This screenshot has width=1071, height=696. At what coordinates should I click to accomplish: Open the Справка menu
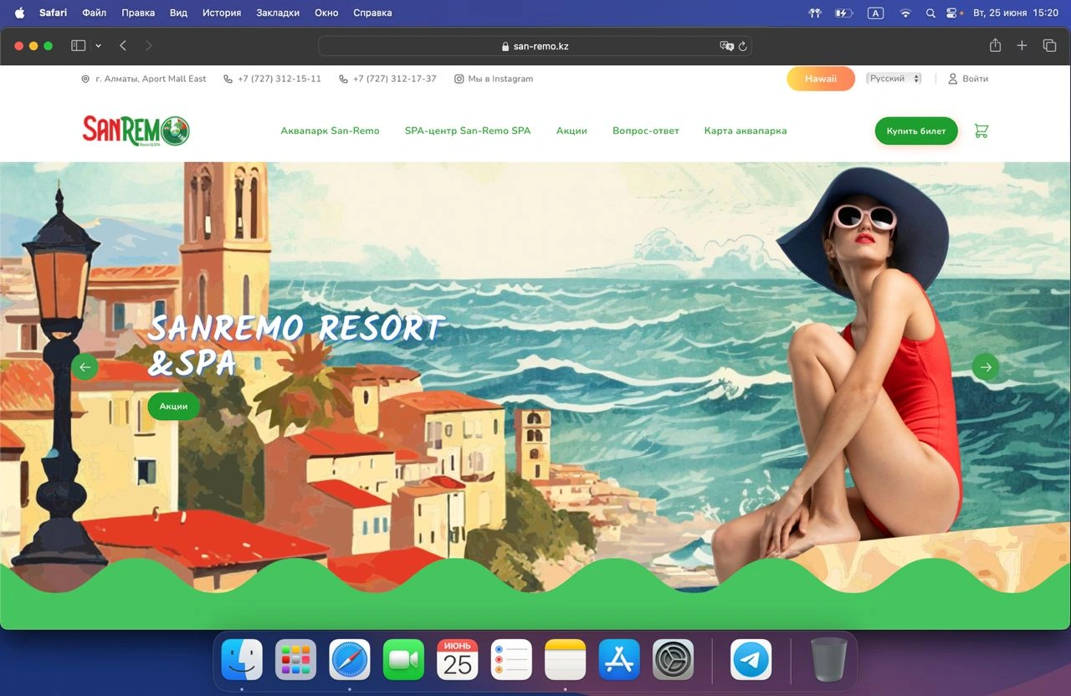tap(372, 13)
